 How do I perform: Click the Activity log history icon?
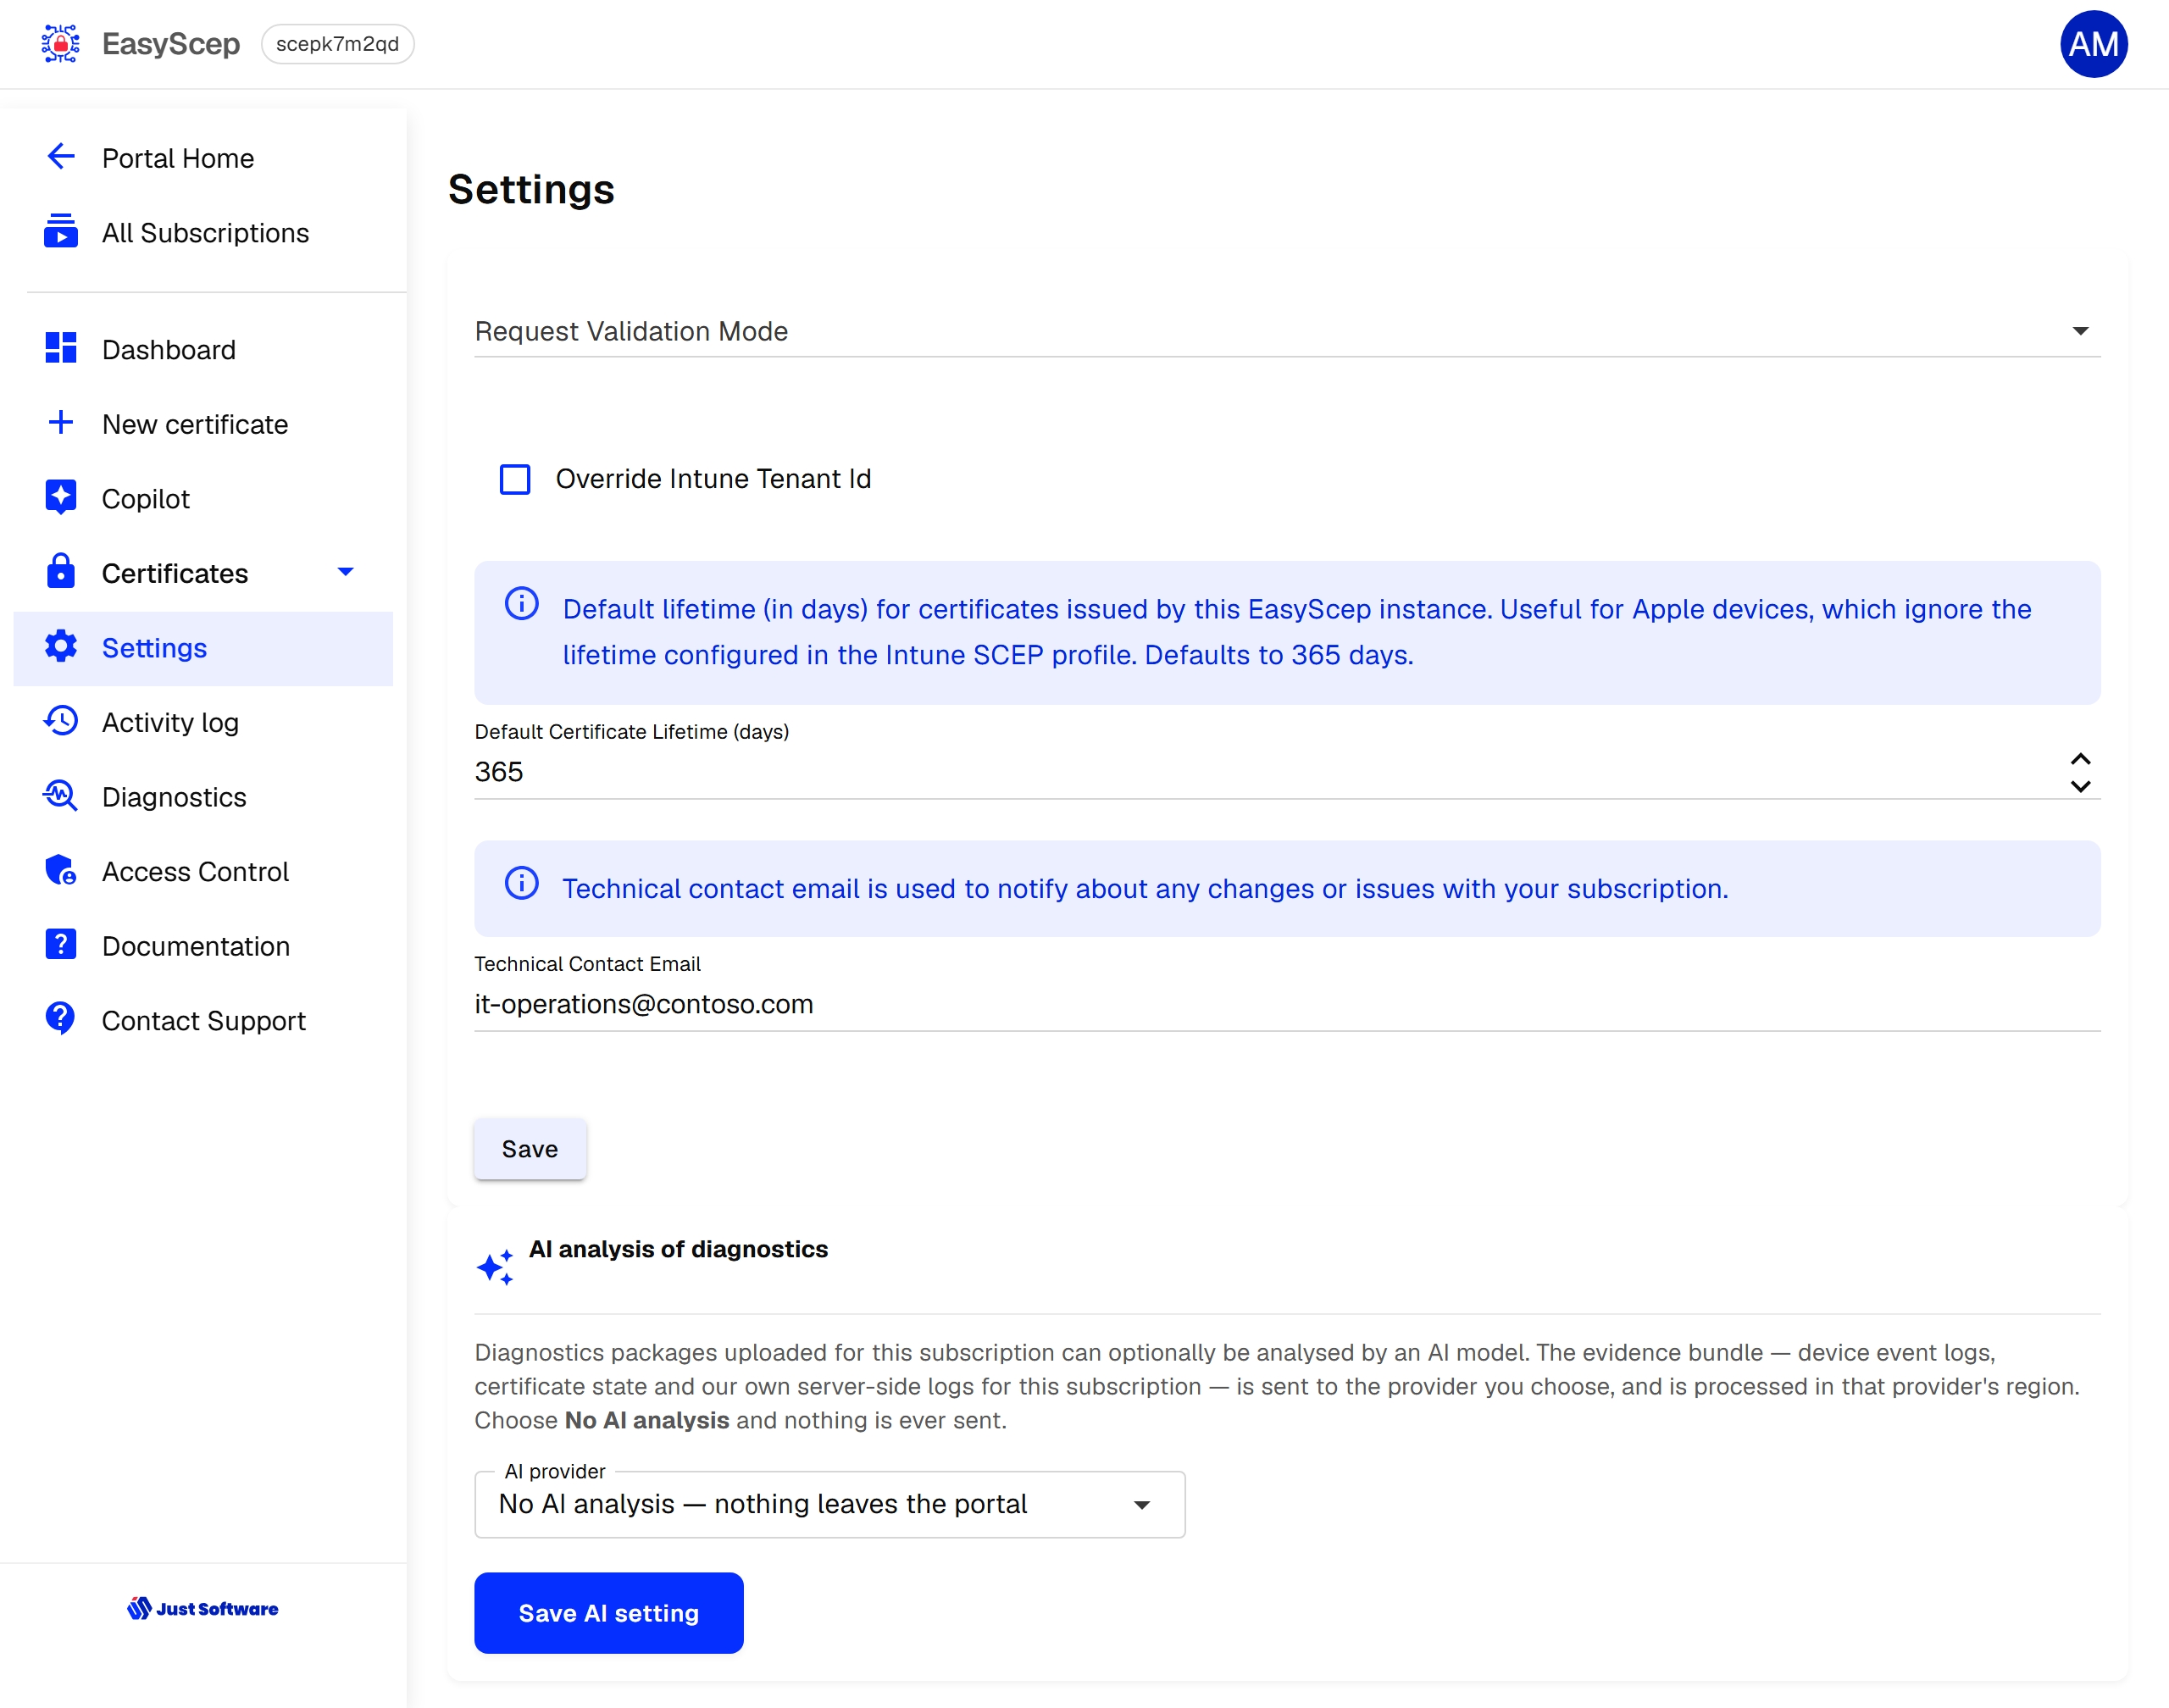click(x=61, y=721)
